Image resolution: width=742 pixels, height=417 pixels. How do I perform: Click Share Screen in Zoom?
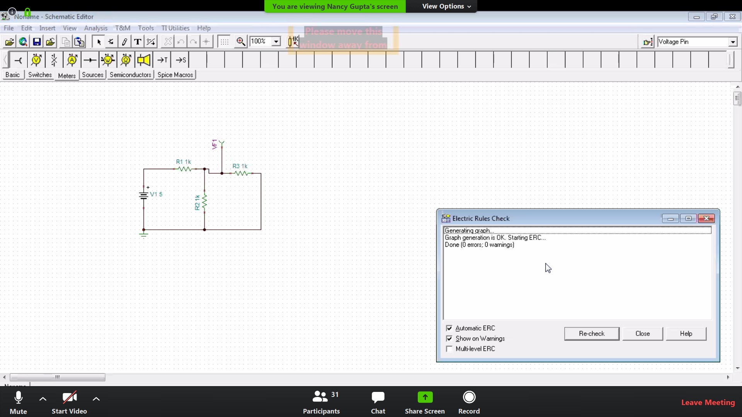pyautogui.click(x=425, y=402)
